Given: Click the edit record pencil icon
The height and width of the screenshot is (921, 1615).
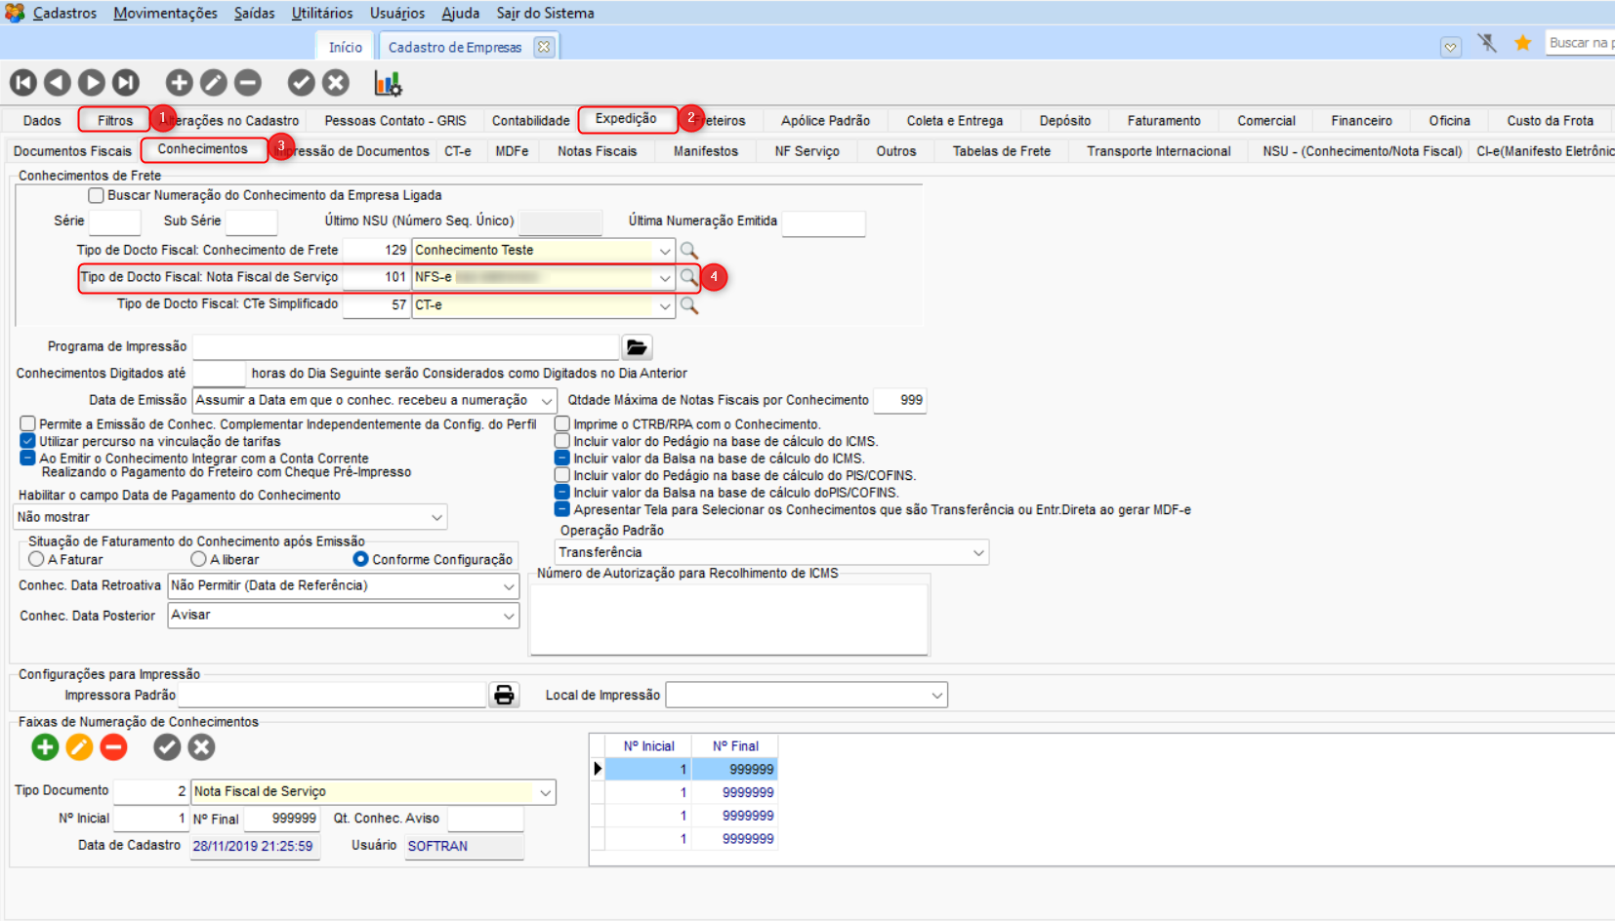Looking at the screenshot, I should [x=214, y=83].
